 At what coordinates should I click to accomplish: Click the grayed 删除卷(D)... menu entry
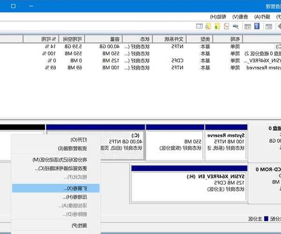click(56, 214)
